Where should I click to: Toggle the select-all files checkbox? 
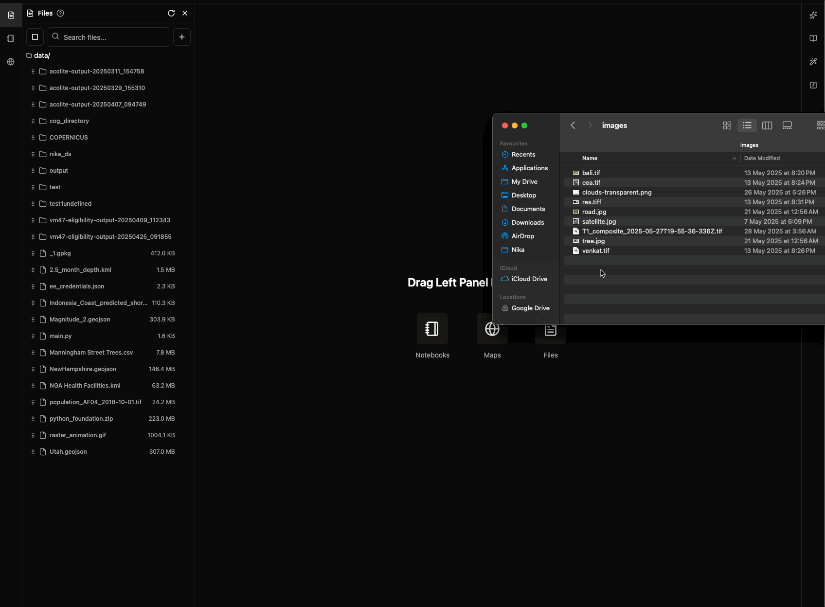coord(35,37)
